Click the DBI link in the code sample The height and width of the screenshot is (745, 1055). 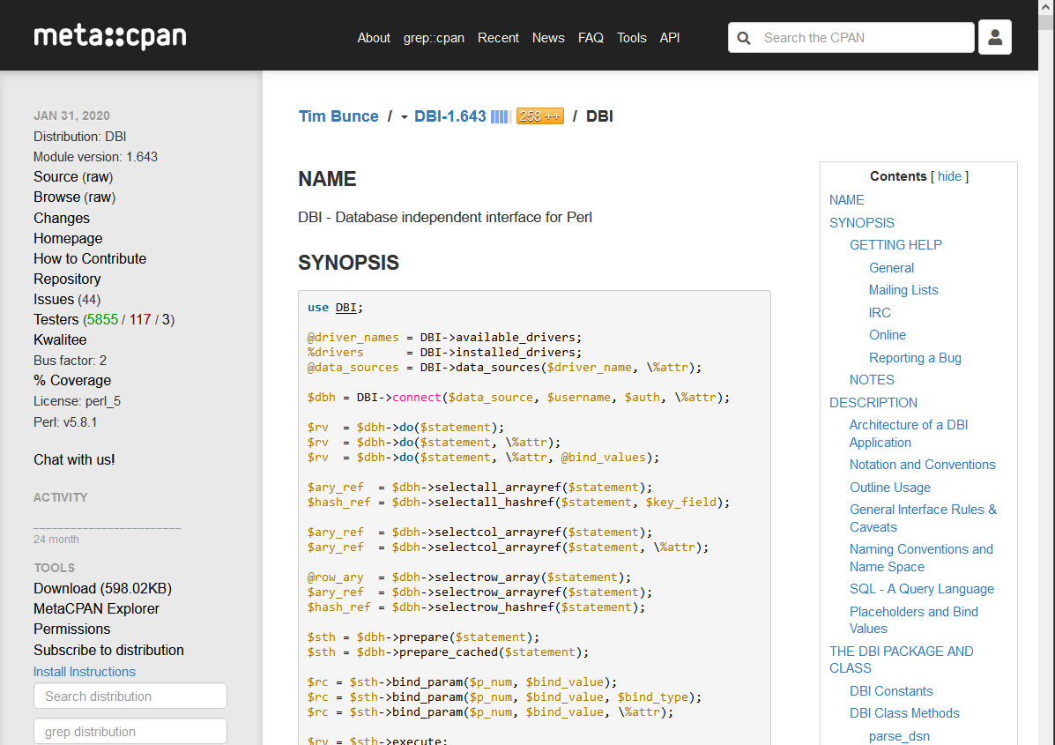[x=345, y=308]
